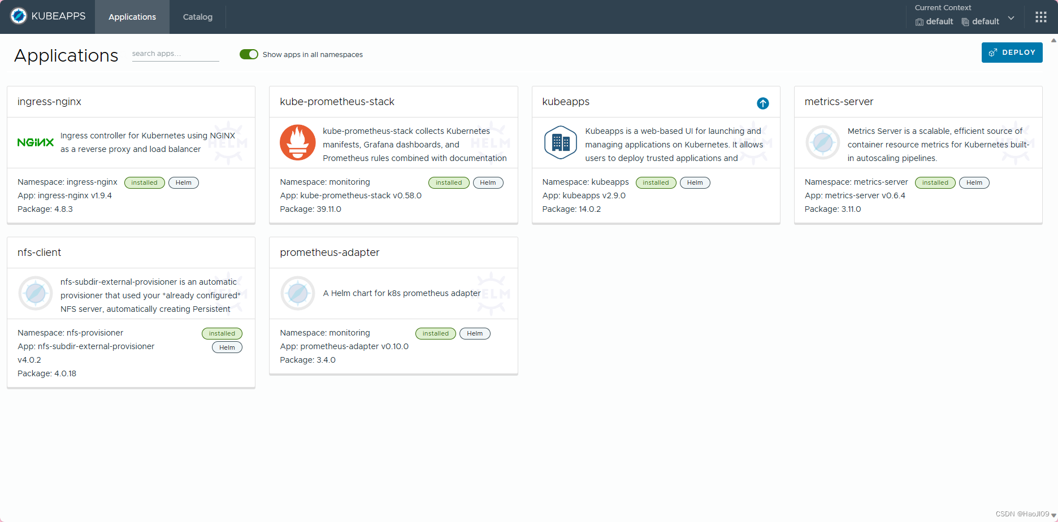Click the Helm badge on metrics-server
1058x522 pixels.
pyautogui.click(x=974, y=182)
